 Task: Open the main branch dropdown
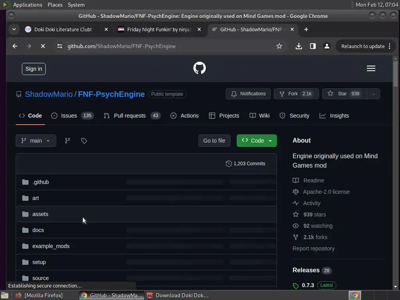(36, 141)
